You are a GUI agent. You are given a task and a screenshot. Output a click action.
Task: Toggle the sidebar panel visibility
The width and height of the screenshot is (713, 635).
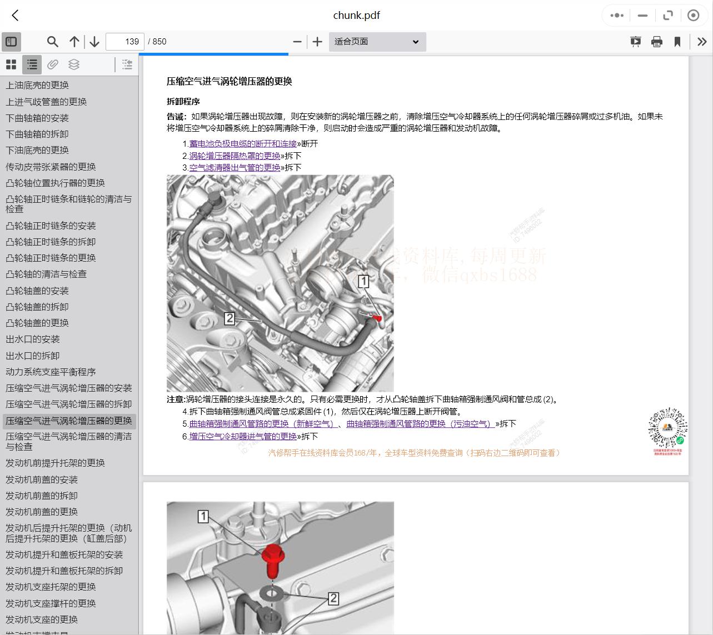click(x=11, y=41)
